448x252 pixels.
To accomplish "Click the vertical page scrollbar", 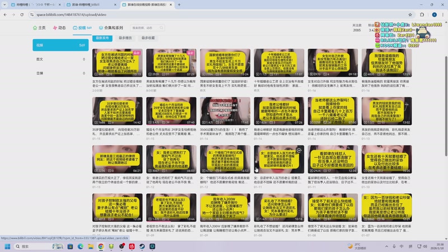I will (x=446, y=106).
